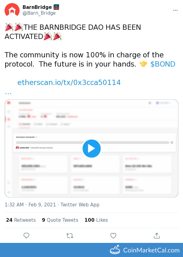Click the Twitter Web App source label

pyautogui.click(x=80, y=205)
